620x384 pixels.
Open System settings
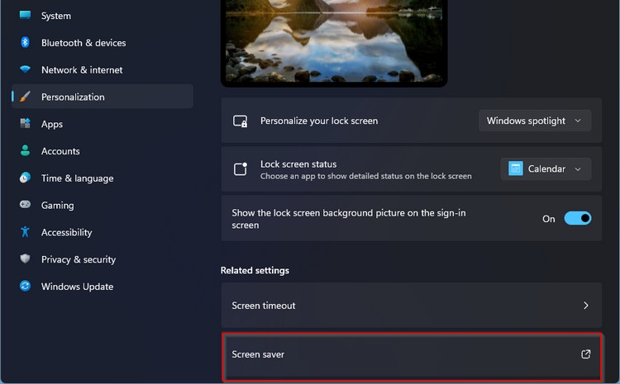[103, 16]
